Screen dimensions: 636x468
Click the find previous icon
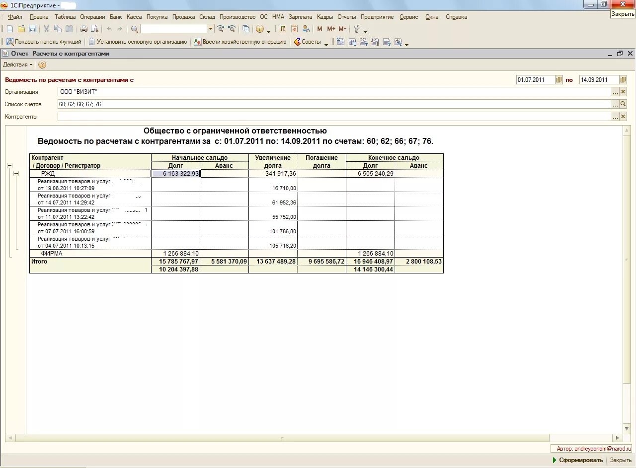click(232, 29)
